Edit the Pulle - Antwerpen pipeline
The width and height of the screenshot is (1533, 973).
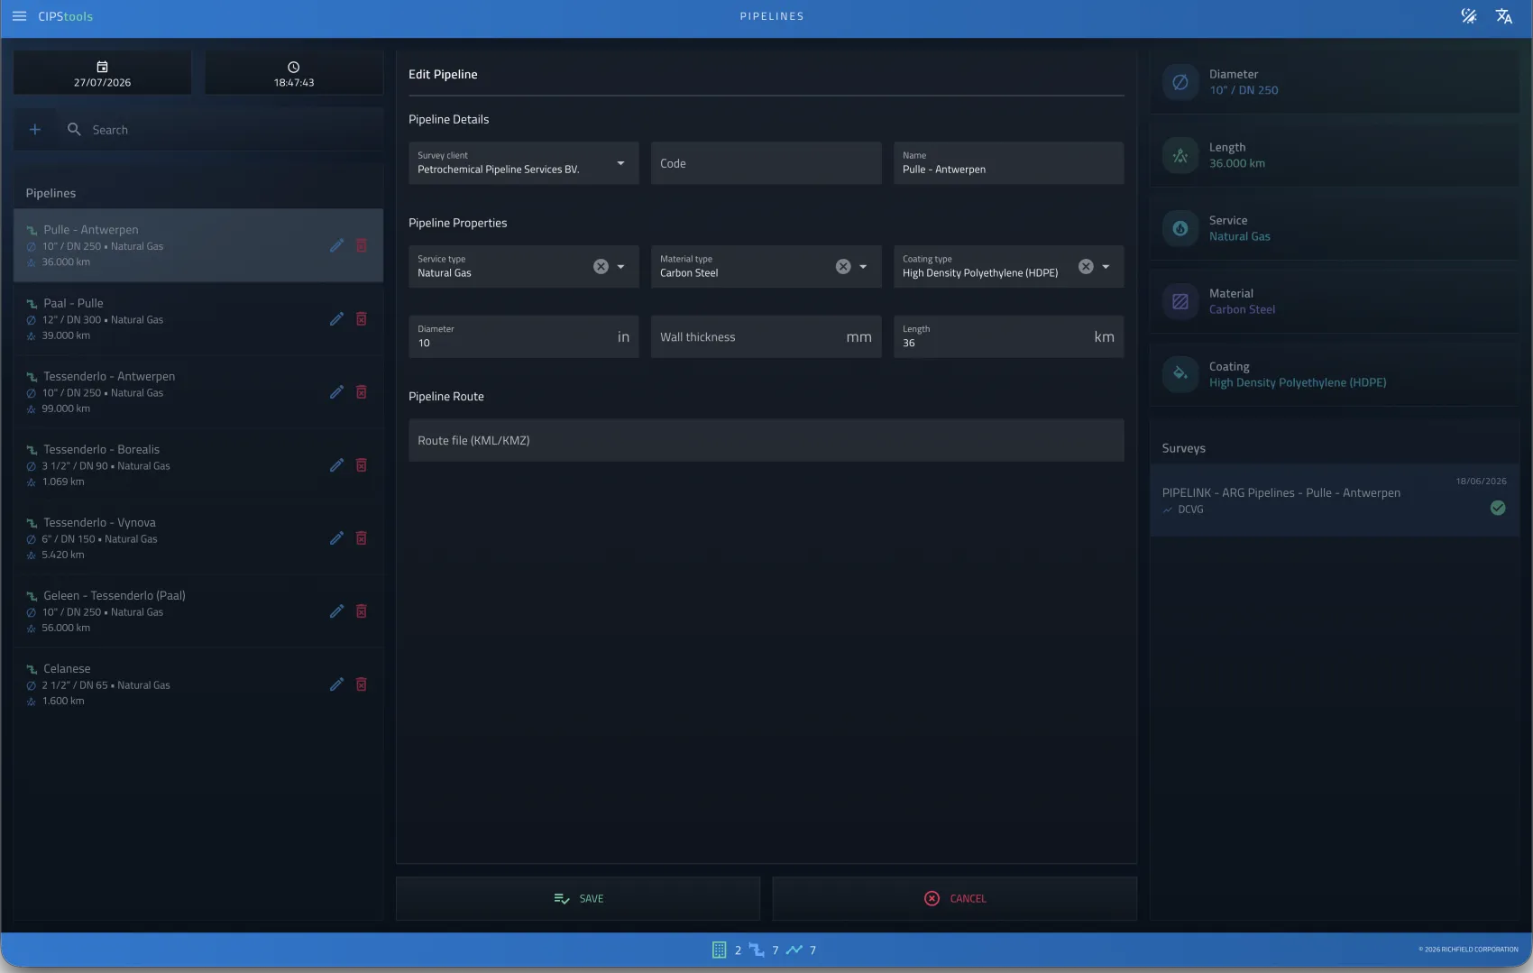pos(336,245)
